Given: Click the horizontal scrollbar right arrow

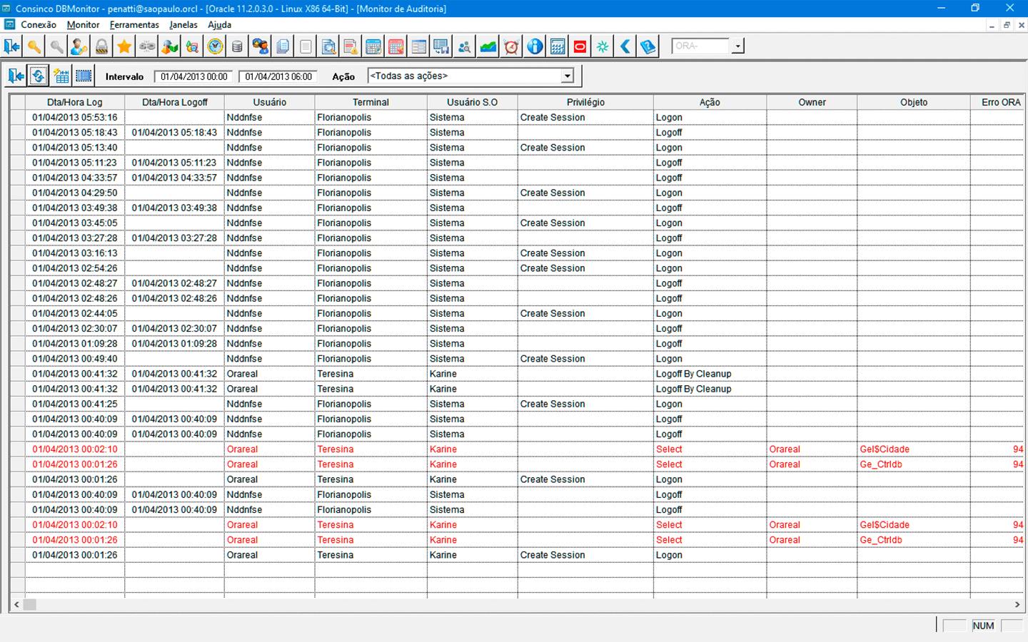Looking at the screenshot, I should [x=1017, y=604].
